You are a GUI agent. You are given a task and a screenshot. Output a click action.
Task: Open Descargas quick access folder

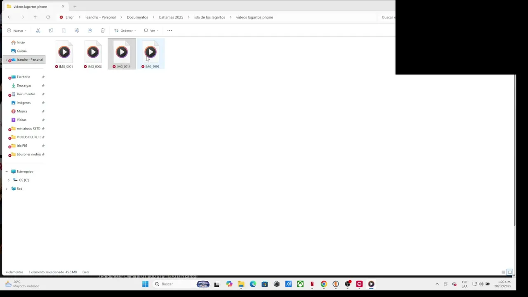click(x=24, y=86)
